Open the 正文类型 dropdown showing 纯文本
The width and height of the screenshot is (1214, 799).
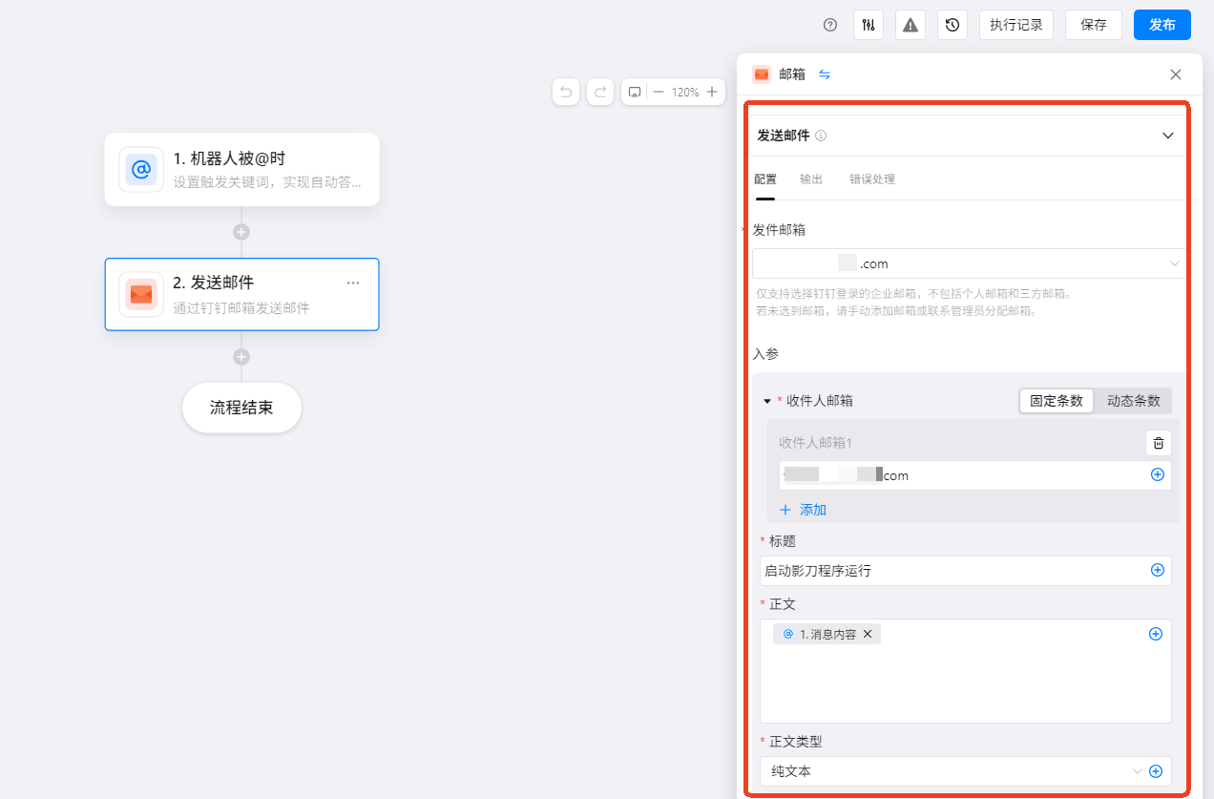952,771
